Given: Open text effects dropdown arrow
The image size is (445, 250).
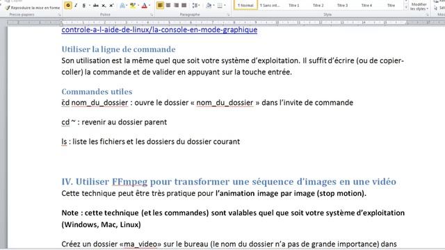Looking at the screenshot, I should [x=127, y=6].
